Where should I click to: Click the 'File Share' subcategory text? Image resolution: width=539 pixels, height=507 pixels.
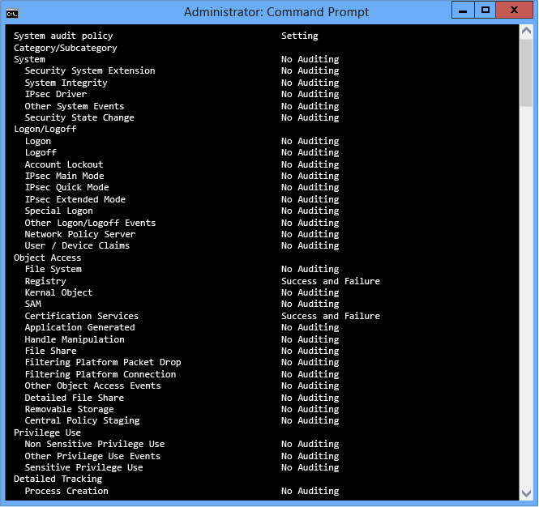pyautogui.click(x=50, y=351)
